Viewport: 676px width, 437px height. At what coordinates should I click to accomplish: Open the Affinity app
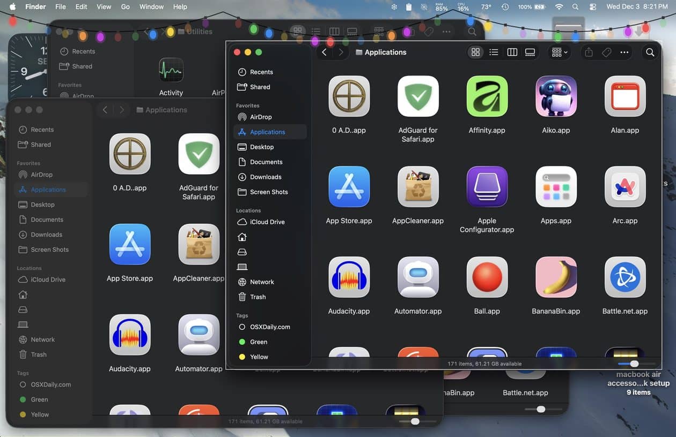click(487, 96)
